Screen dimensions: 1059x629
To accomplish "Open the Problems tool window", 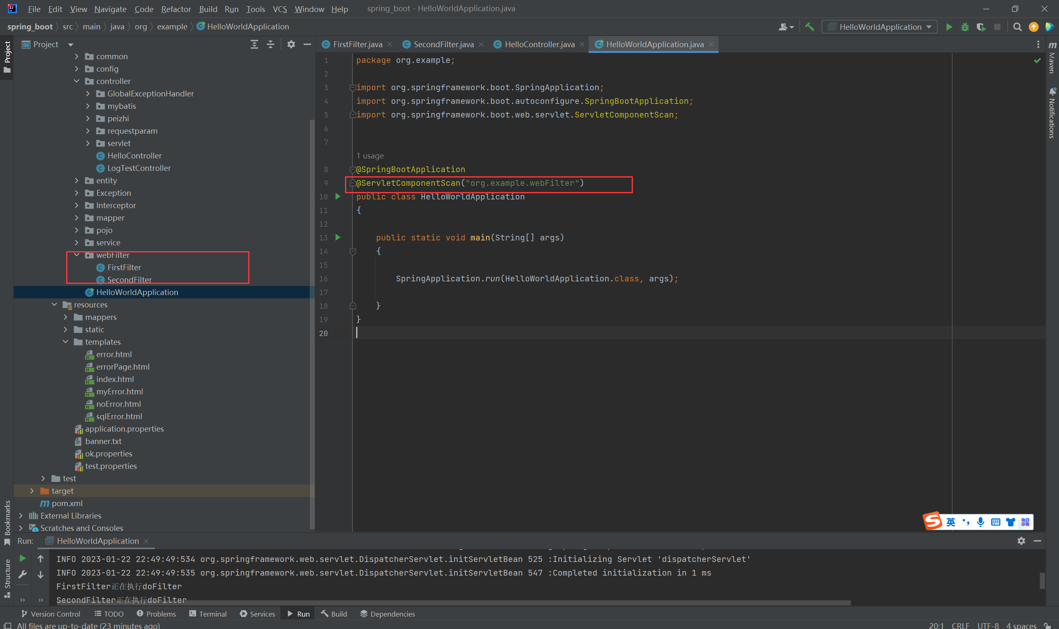I will click(x=156, y=614).
